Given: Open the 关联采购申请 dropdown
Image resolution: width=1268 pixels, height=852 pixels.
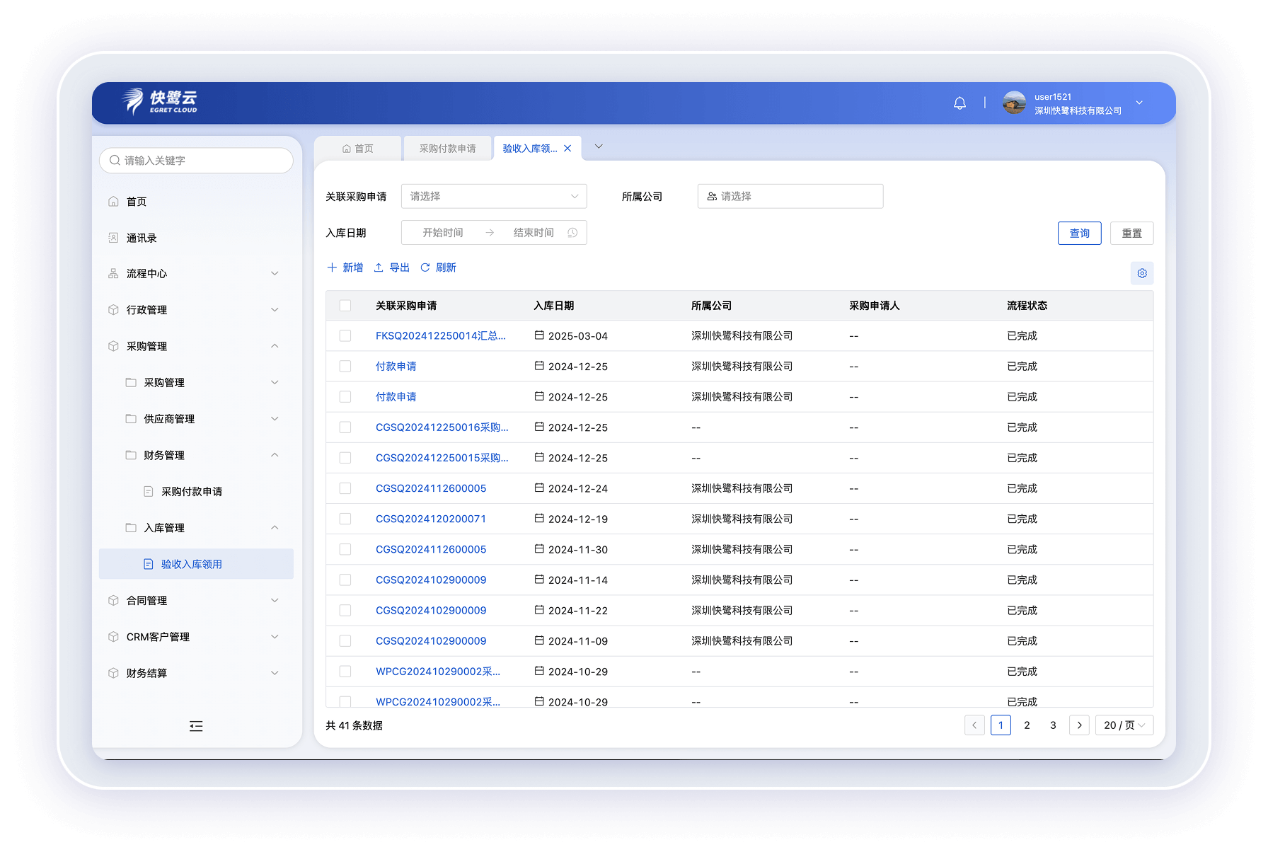Looking at the screenshot, I should point(494,197).
